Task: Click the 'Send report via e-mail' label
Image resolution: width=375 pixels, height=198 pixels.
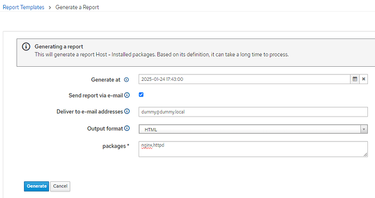Action: click(96, 95)
